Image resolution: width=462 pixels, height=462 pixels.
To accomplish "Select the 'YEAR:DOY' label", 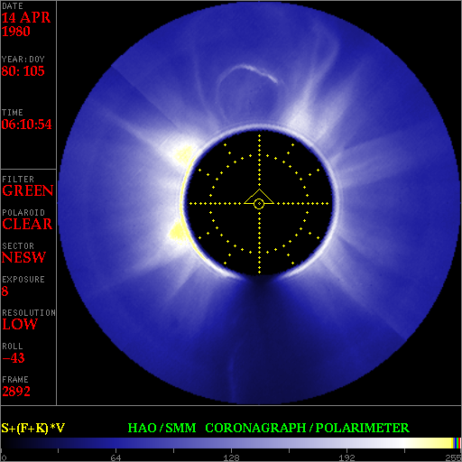I will pos(23,59).
